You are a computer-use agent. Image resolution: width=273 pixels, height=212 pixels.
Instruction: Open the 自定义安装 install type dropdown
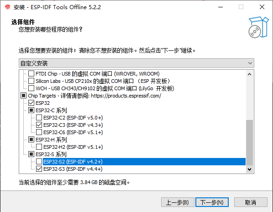click(x=136, y=63)
